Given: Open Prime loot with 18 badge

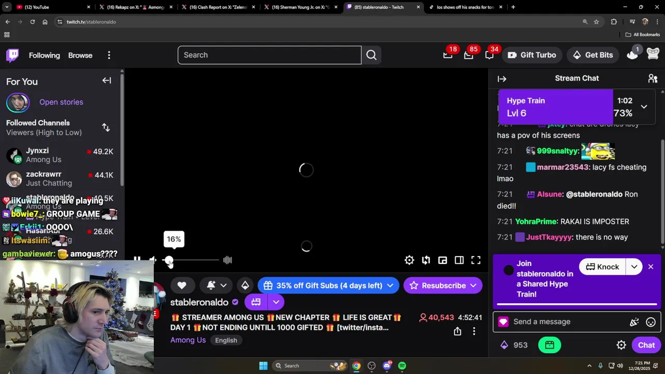Looking at the screenshot, I should click(448, 55).
